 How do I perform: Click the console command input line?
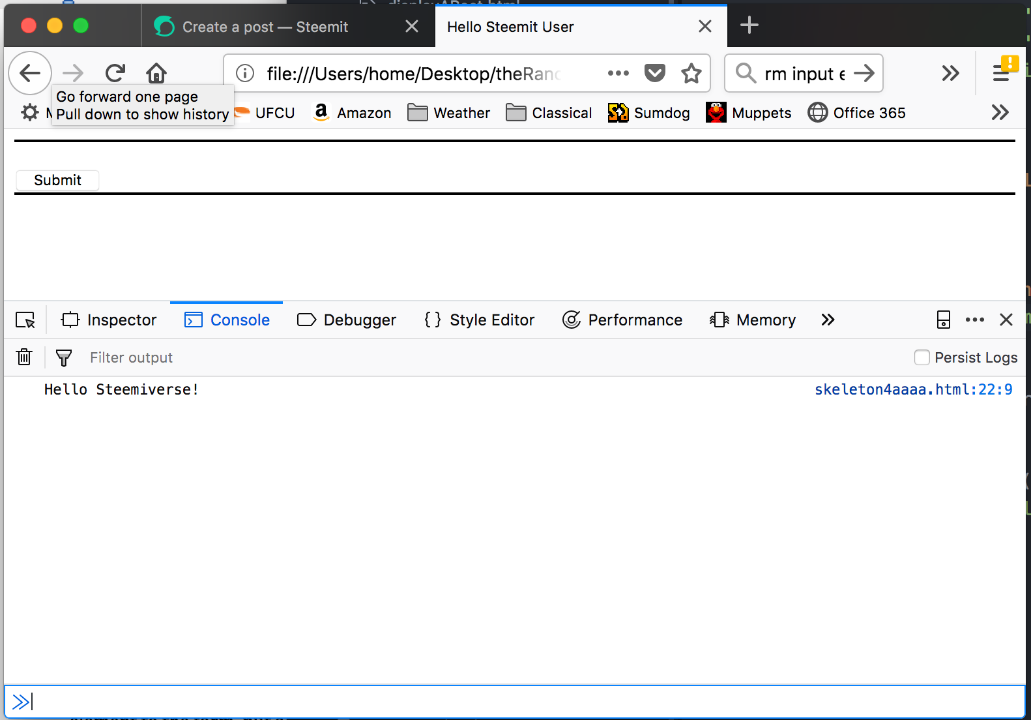pyautogui.click(x=515, y=702)
